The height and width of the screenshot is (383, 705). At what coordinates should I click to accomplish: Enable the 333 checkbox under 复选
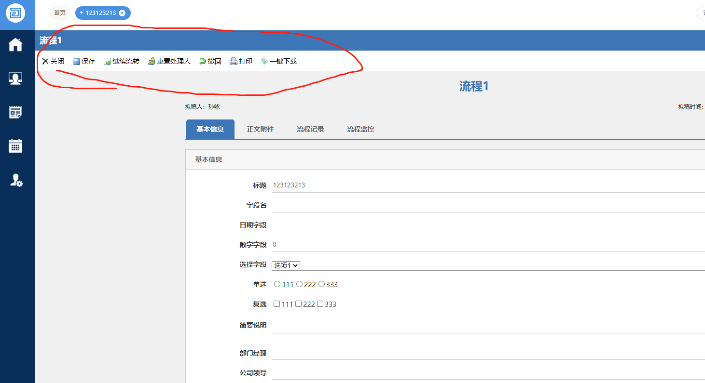click(320, 304)
